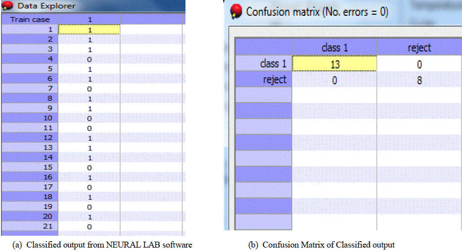Select row header 10 in Data Explorer
Image resolution: width=462 pixels, height=252 pixels.
tap(29, 119)
